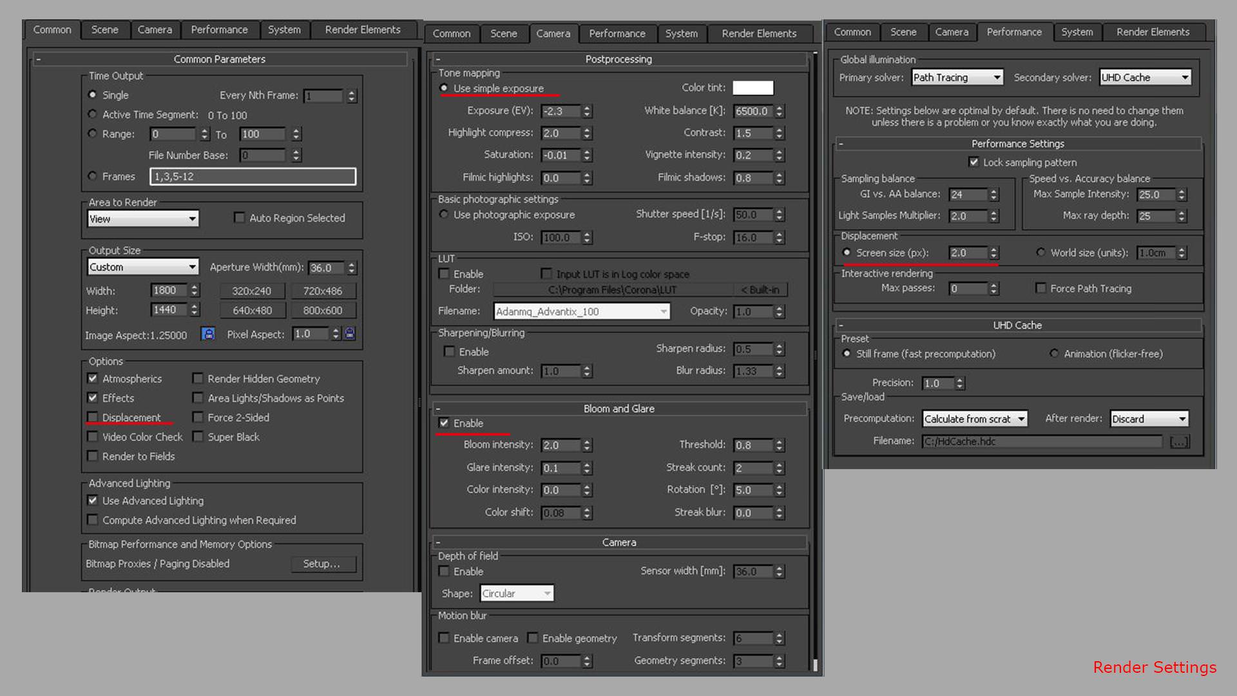Click the Performance tab in right panel
Viewport: 1237px width, 696px height.
click(x=1013, y=32)
